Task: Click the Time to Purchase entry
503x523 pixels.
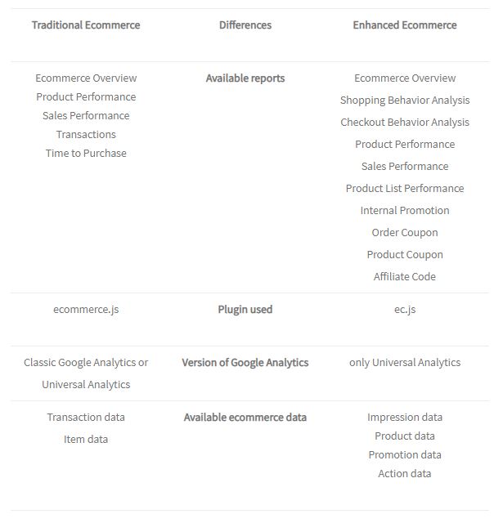Action: click(x=86, y=153)
